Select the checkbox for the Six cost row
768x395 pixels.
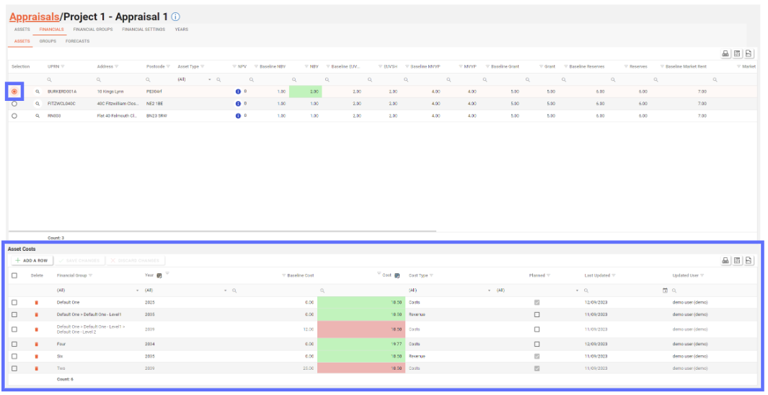[14, 356]
